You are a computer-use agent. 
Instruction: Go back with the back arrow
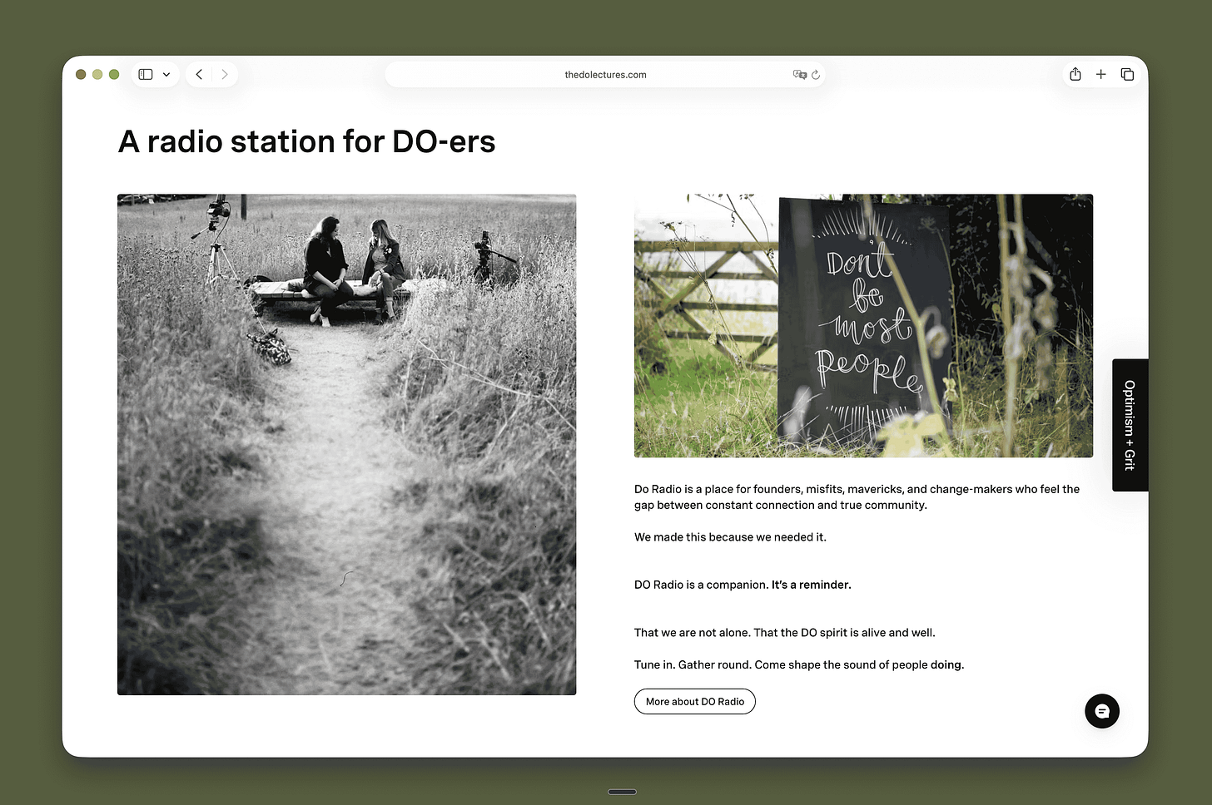pyautogui.click(x=199, y=75)
